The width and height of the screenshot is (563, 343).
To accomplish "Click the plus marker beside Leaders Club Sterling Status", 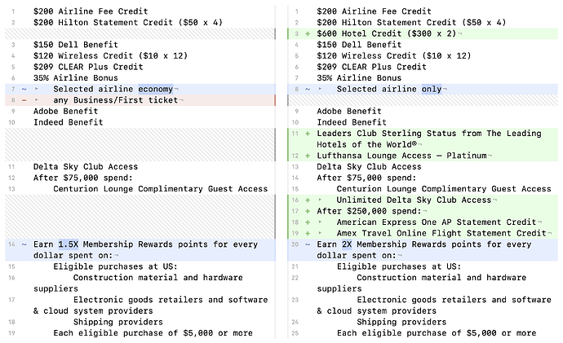I will 308,134.
